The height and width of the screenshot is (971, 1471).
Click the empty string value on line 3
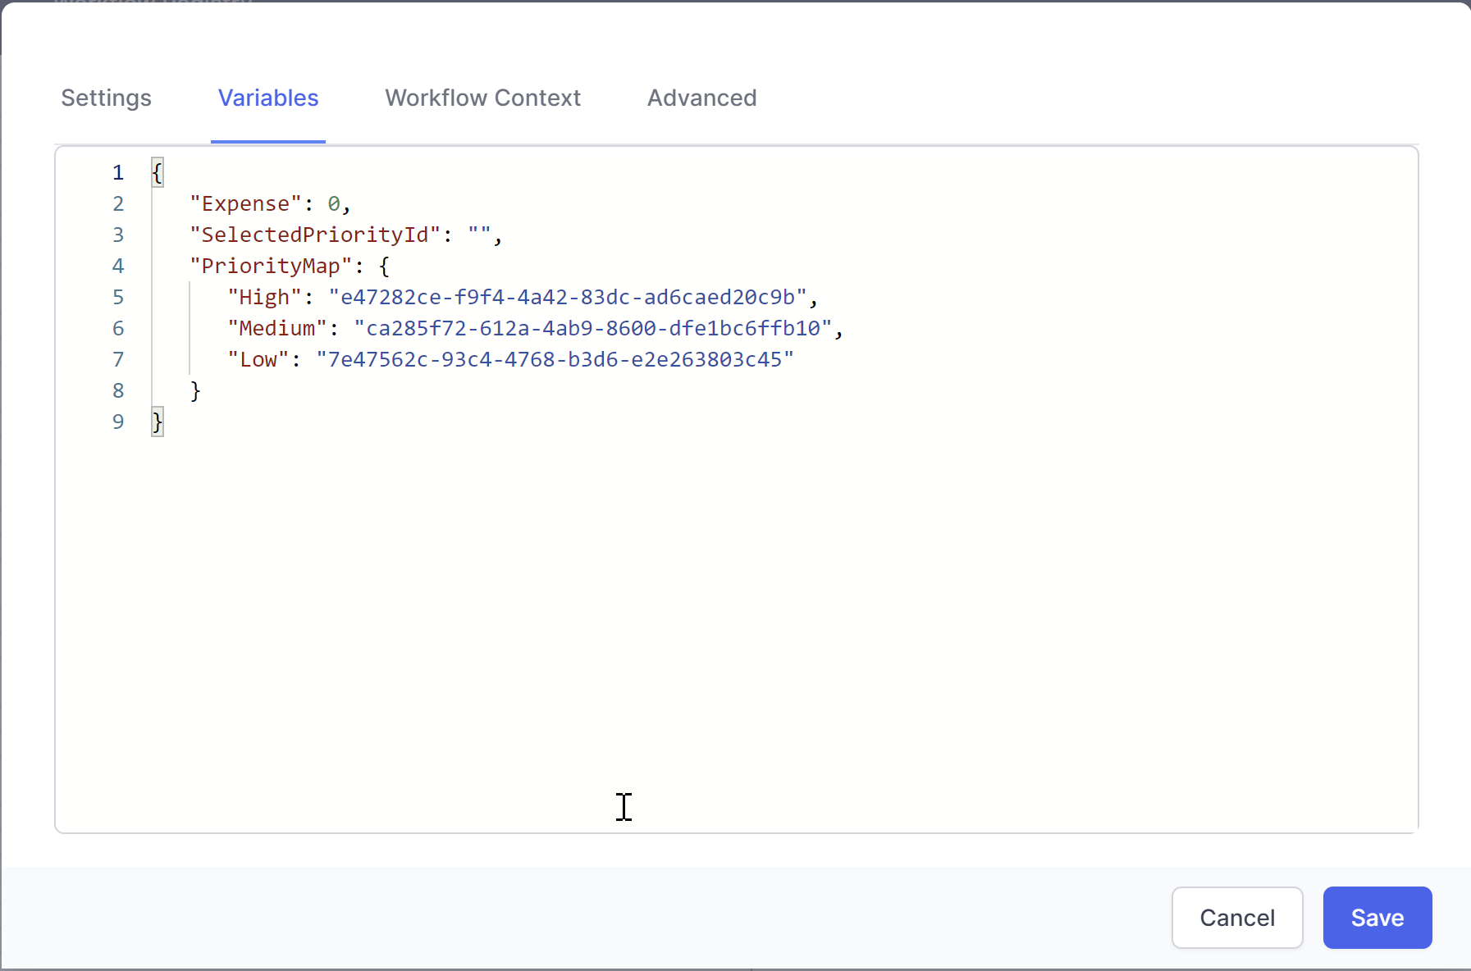pyautogui.click(x=478, y=235)
